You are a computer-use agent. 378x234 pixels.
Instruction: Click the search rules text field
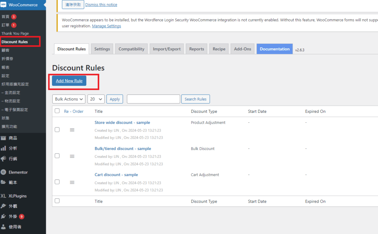click(x=153, y=99)
